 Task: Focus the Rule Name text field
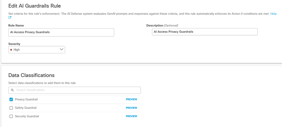click(61, 32)
